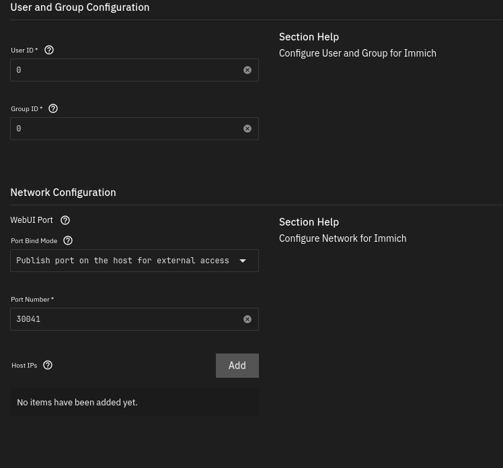
Task: Add a new Host IPs entry
Action: tap(237, 366)
